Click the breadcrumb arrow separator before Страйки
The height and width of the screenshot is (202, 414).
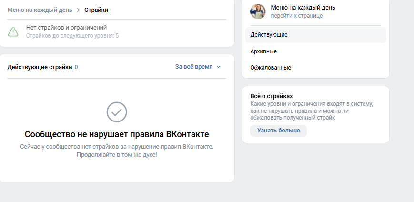tap(78, 10)
